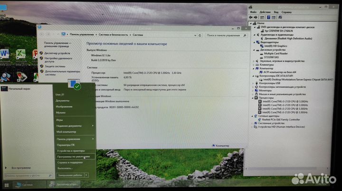Select Выполнить... in Start menu

click(65, 168)
